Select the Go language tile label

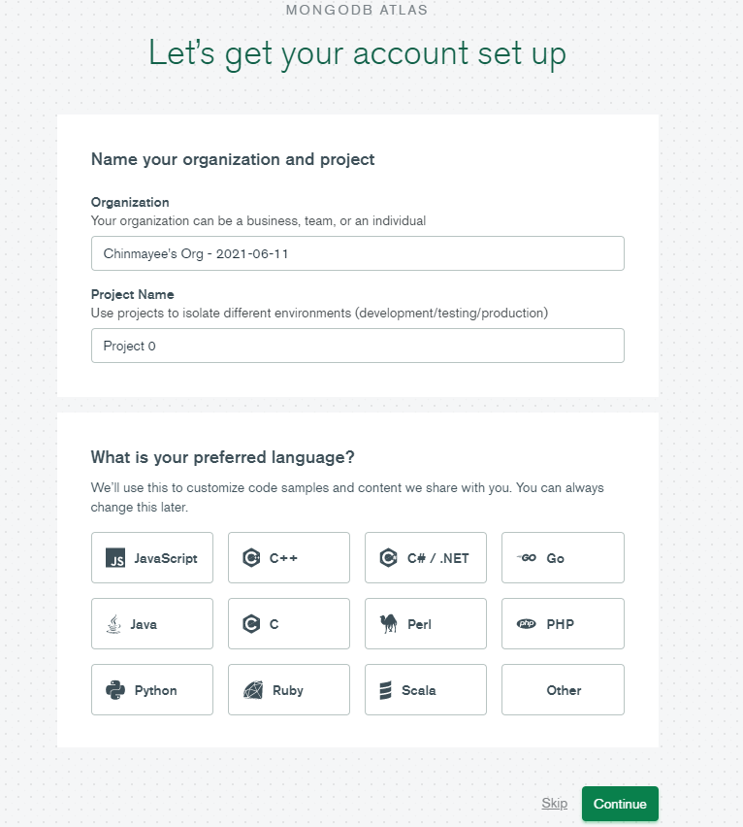556,558
